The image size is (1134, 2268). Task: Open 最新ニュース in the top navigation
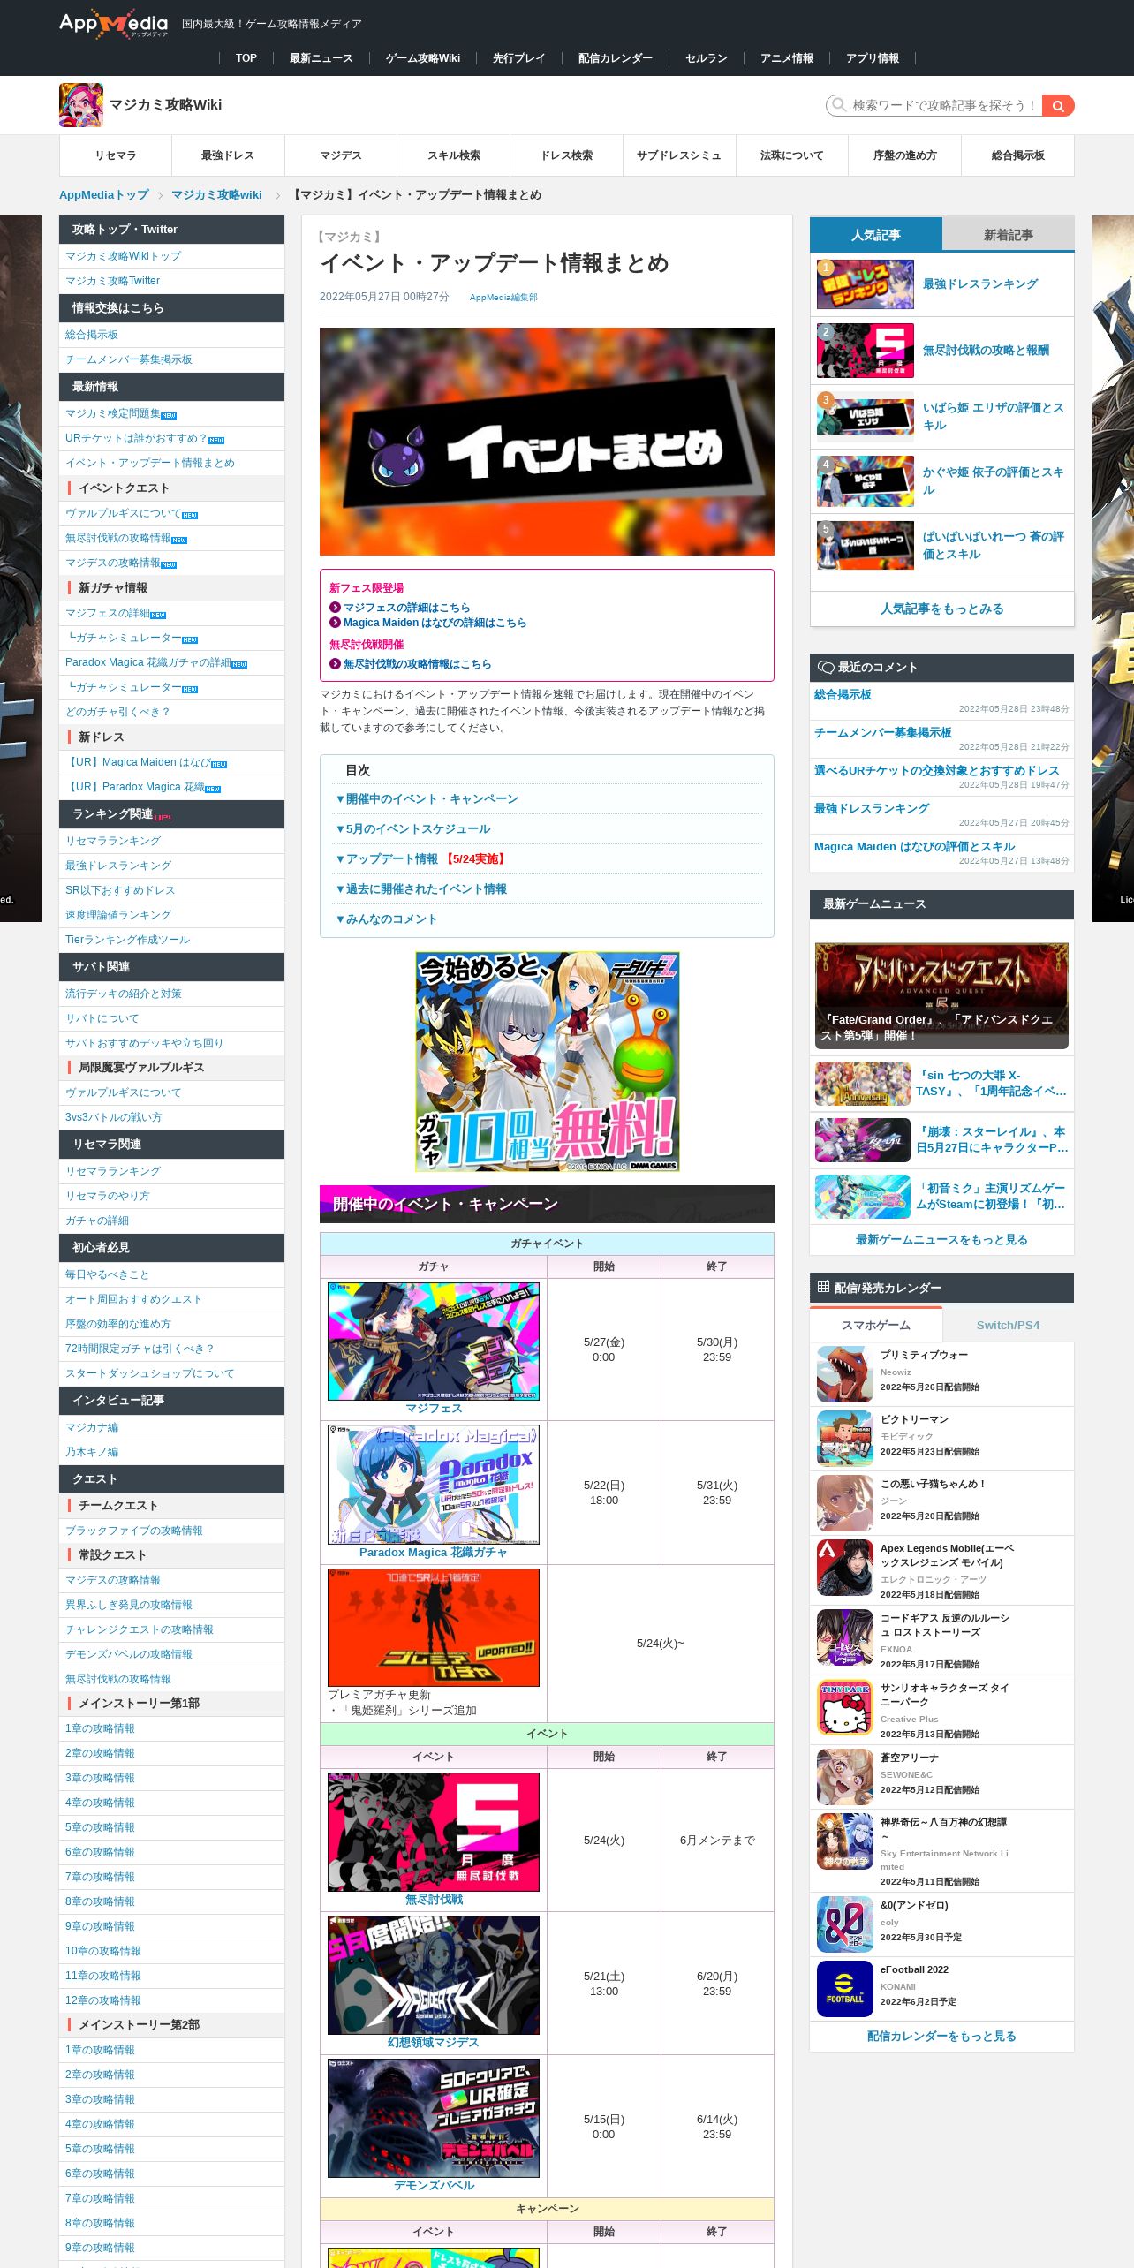pyautogui.click(x=321, y=58)
